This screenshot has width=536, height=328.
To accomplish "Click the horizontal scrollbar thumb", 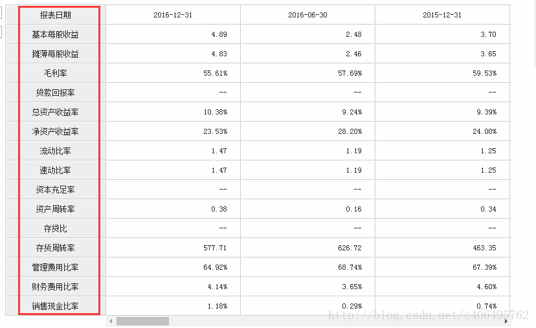I will [142, 321].
